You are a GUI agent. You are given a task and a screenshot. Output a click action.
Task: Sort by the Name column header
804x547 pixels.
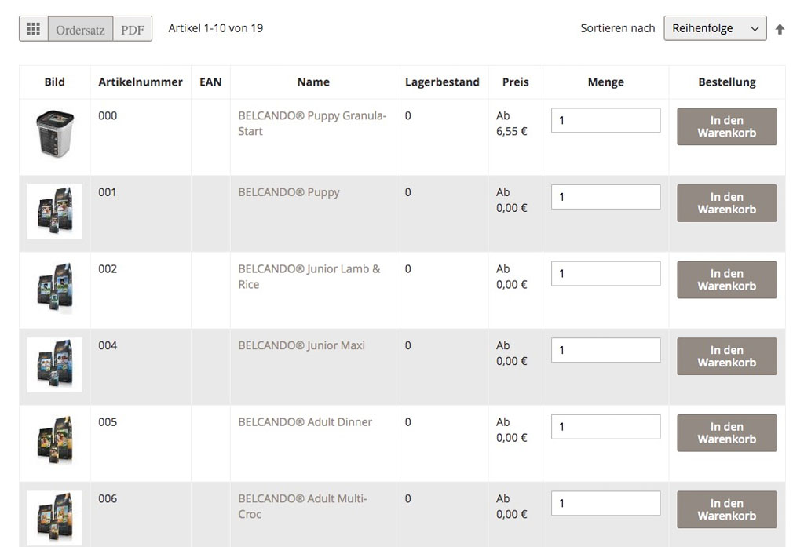pos(312,82)
